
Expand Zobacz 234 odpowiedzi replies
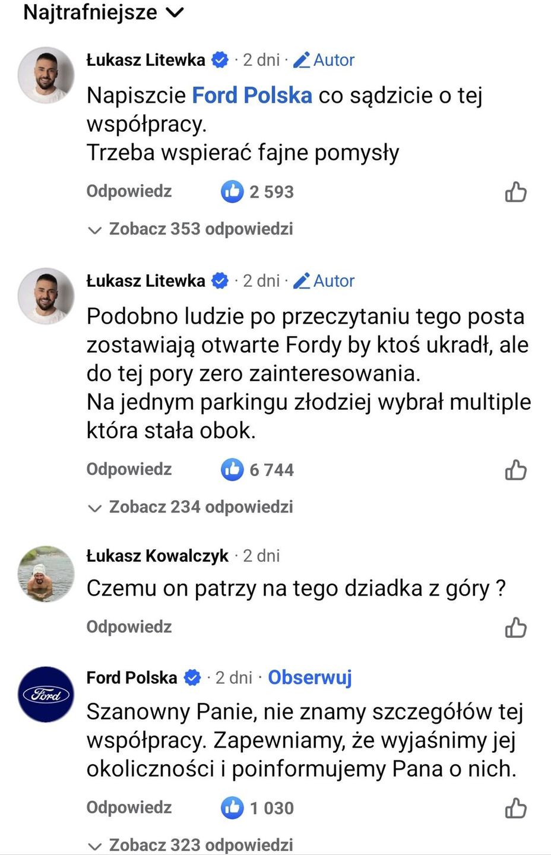(191, 507)
